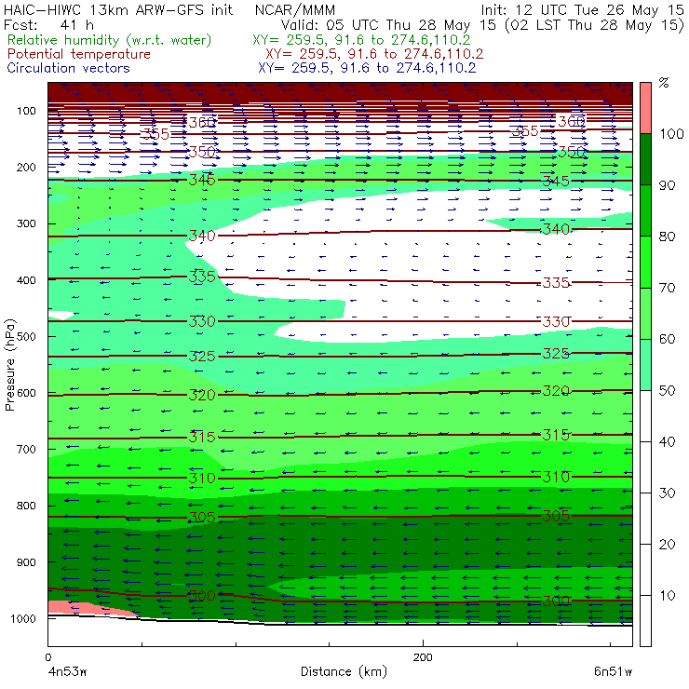The height and width of the screenshot is (689, 689).
Task: Click the '900' pressure axis tick label
Action: (x=26, y=562)
